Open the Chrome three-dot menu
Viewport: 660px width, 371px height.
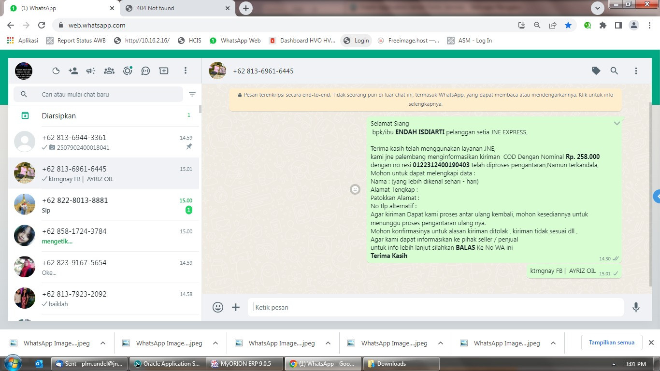[x=650, y=25]
